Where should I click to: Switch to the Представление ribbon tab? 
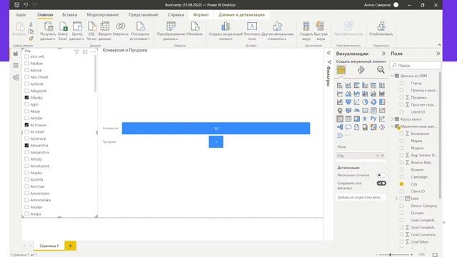click(143, 14)
